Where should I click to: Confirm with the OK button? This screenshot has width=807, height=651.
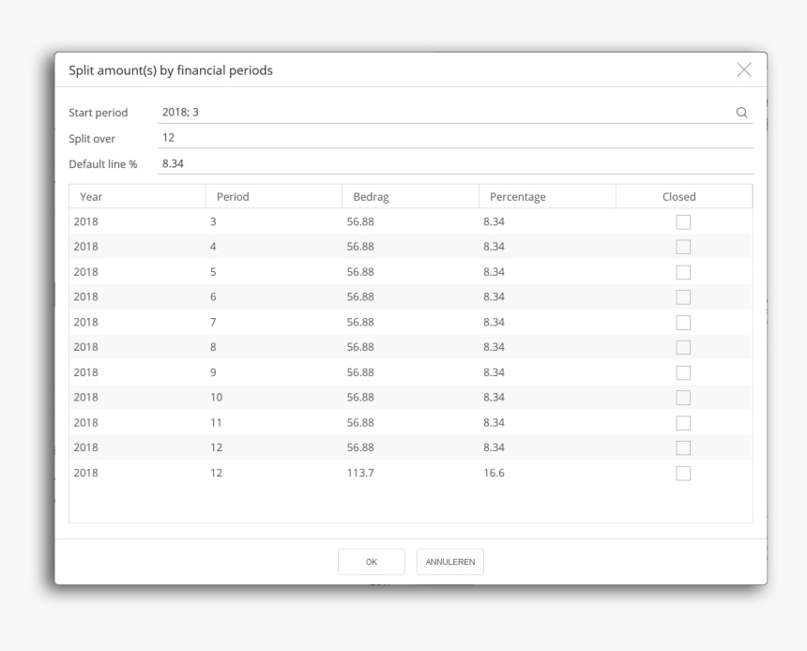click(371, 562)
